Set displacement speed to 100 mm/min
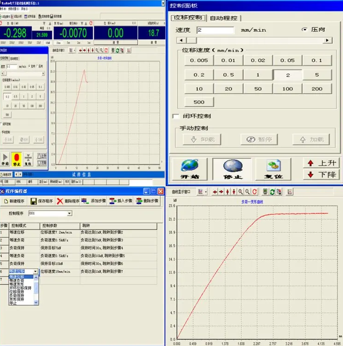Viewport: 343px width, 346px height. coord(287,89)
